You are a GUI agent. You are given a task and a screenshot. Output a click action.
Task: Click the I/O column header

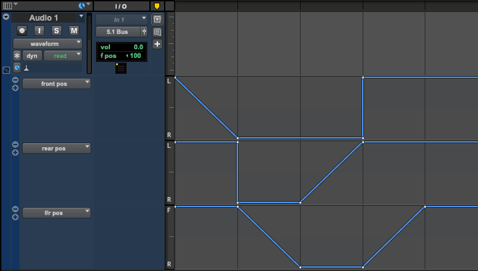(121, 5)
